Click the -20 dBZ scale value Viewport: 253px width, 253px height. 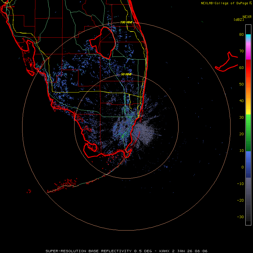pyautogui.click(x=240, y=200)
